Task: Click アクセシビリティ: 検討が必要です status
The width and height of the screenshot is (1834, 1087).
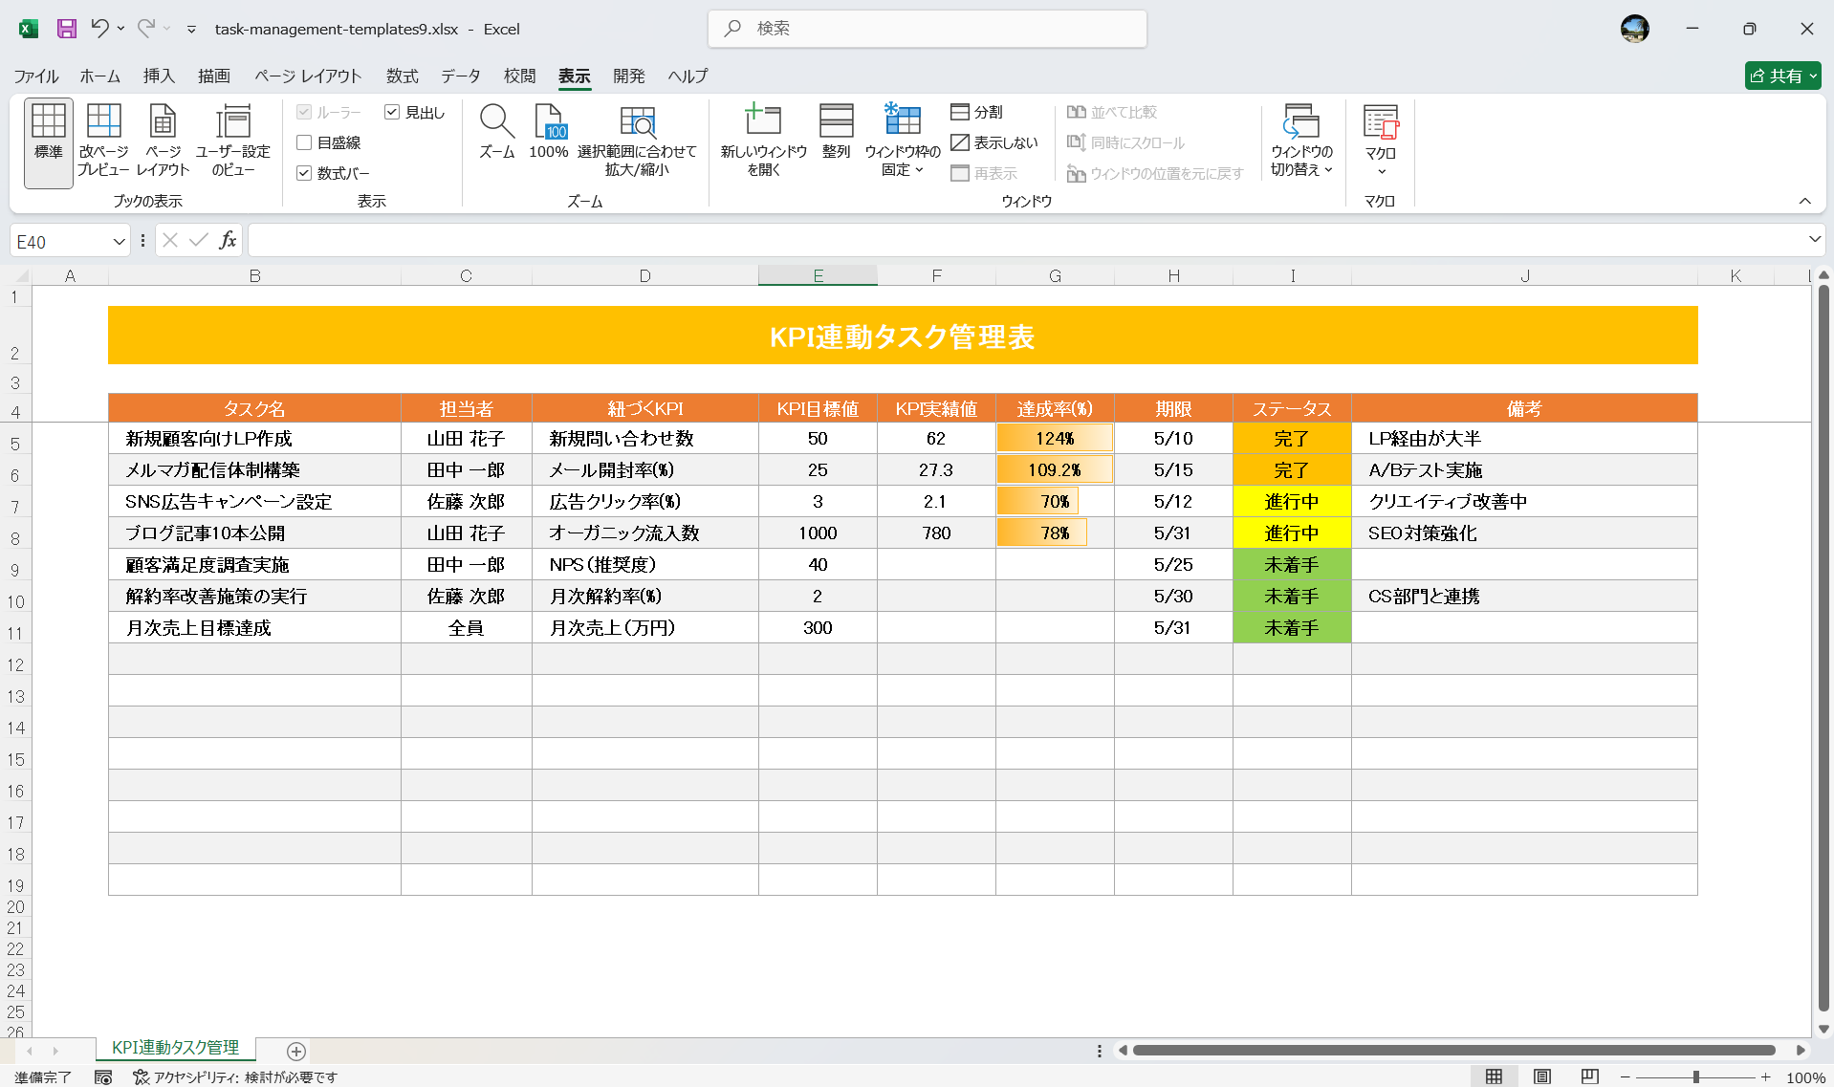Action: coord(235,1077)
